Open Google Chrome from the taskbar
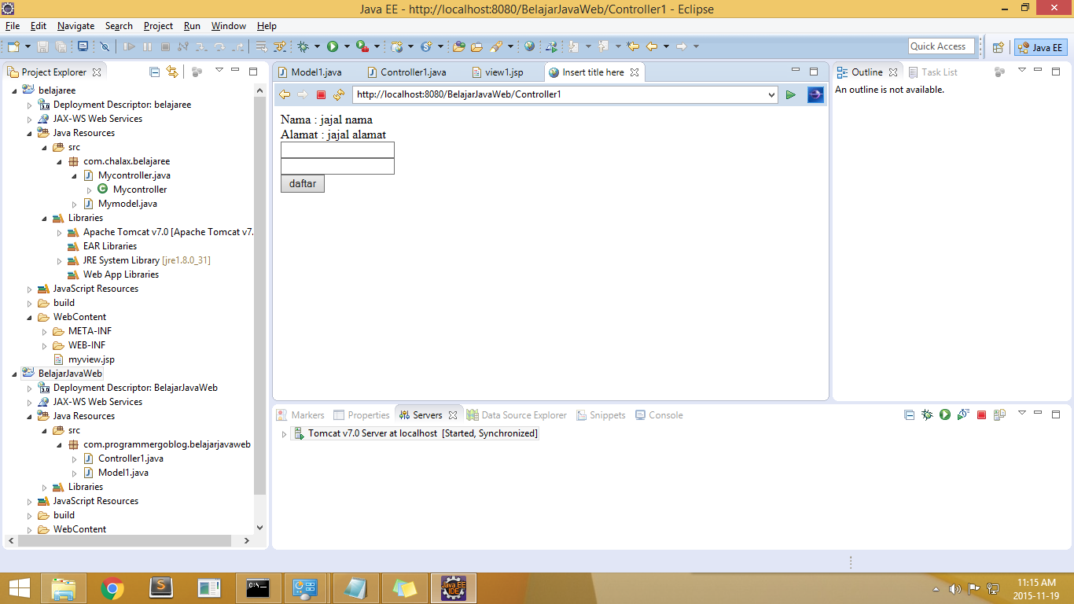 [112, 587]
